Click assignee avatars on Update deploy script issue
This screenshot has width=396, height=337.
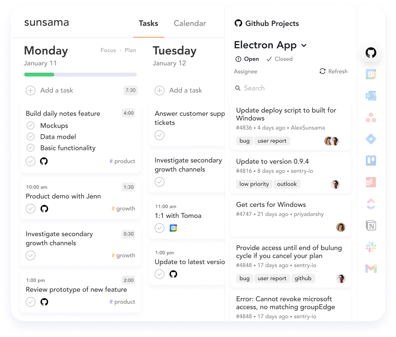(x=332, y=141)
